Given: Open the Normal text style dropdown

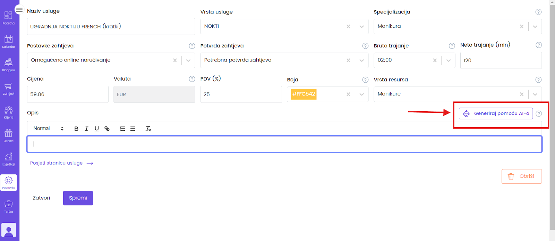Looking at the screenshot, I should (x=48, y=129).
